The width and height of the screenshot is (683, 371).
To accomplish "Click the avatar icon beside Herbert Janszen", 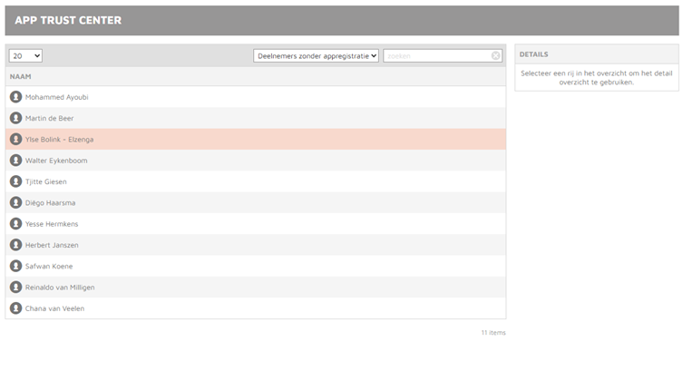I will [x=15, y=245].
